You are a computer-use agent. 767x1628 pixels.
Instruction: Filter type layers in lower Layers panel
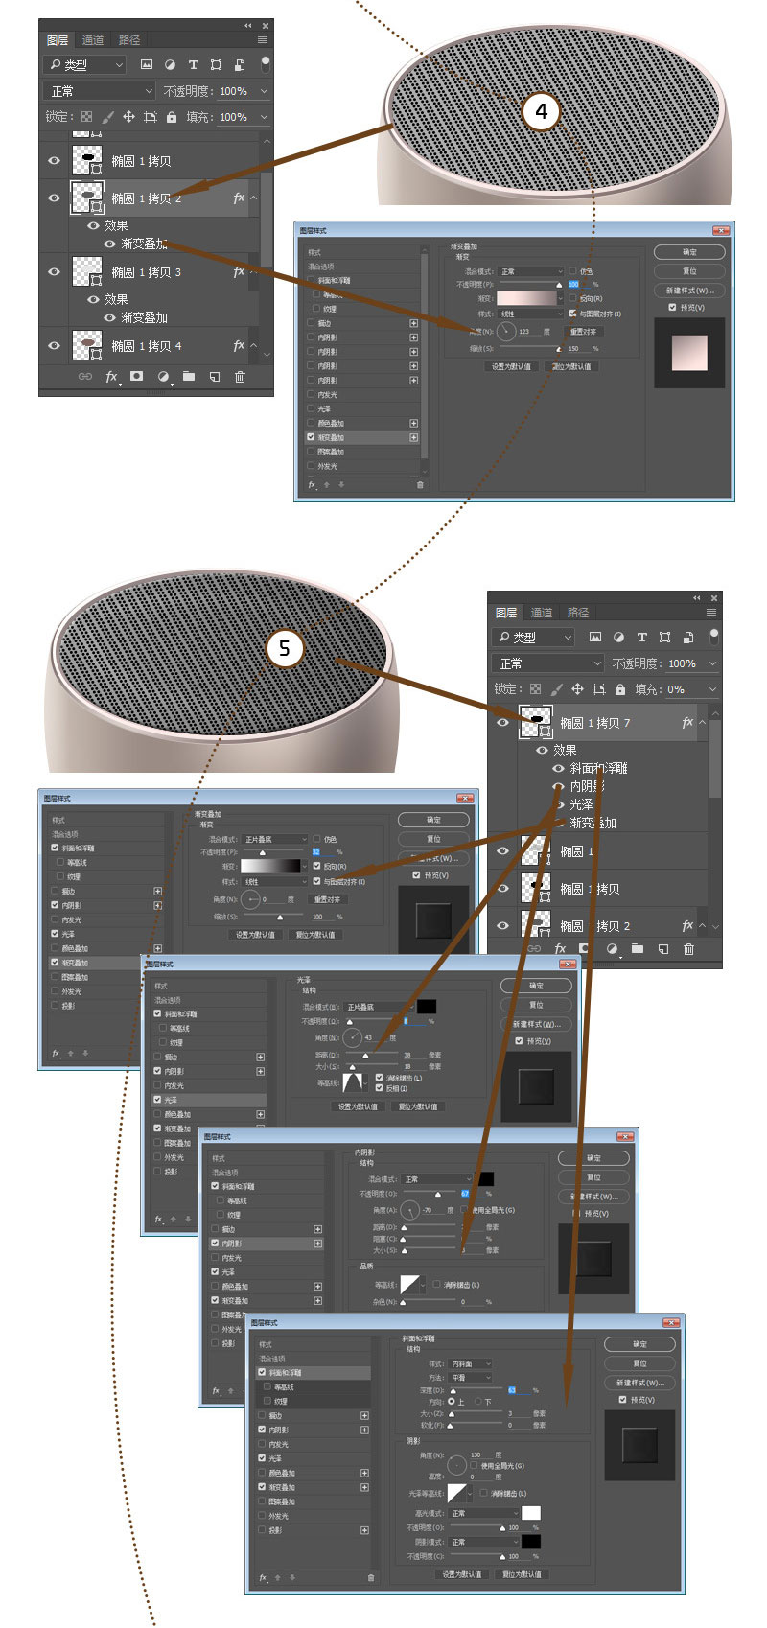pos(641,637)
